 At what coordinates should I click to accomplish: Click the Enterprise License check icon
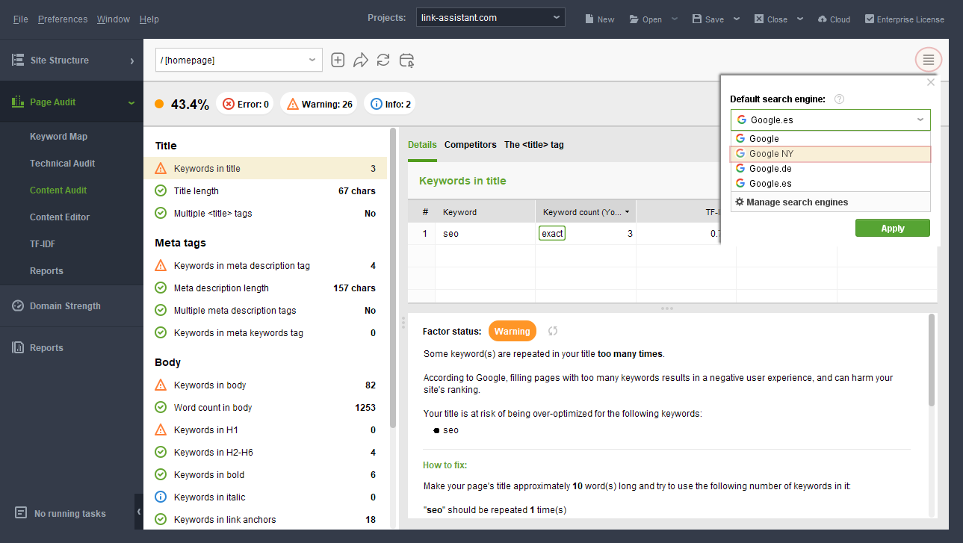pos(870,19)
